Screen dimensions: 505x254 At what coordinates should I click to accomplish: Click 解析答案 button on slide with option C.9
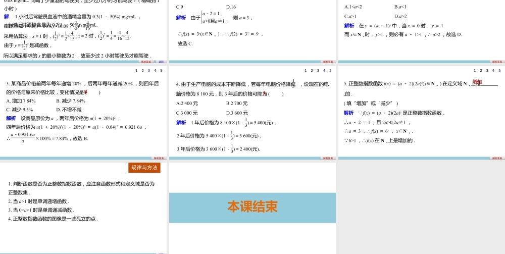pos(328,62)
